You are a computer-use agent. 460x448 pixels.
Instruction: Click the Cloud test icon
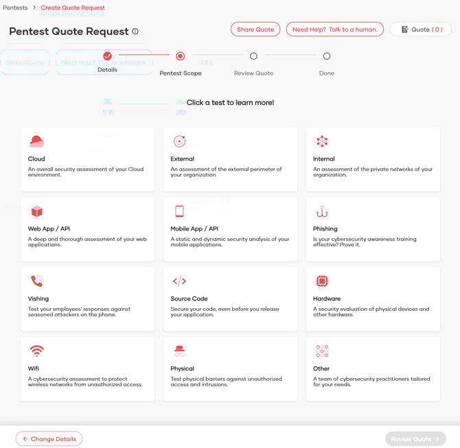tap(36, 141)
